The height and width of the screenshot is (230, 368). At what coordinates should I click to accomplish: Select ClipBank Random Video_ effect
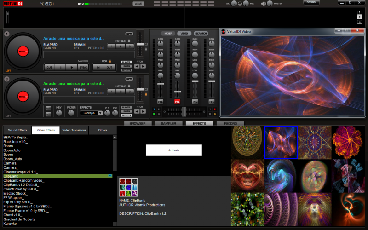(x=24, y=180)
